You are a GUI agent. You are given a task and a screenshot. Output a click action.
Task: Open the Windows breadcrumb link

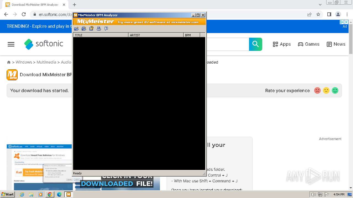(x=24, y=62)
